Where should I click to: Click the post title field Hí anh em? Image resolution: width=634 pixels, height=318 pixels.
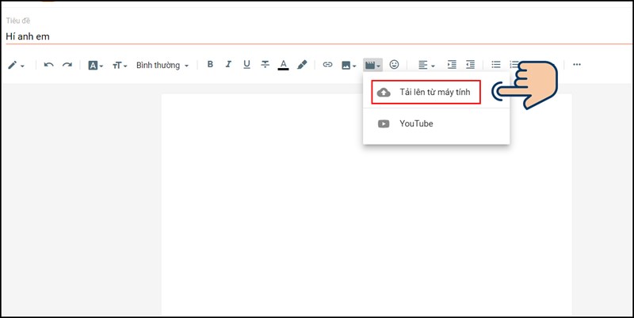(319, 36)
